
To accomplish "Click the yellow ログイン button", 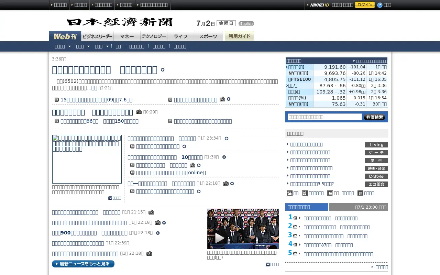I will pos(365,5).
